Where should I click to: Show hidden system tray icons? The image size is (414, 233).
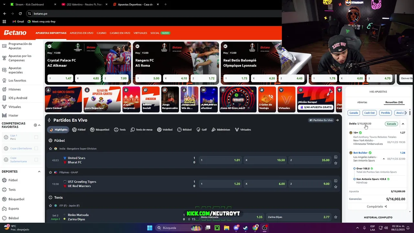(x=357, y=228)
